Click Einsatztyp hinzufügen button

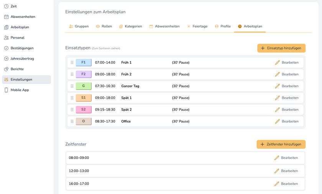[x=281, y=48]
